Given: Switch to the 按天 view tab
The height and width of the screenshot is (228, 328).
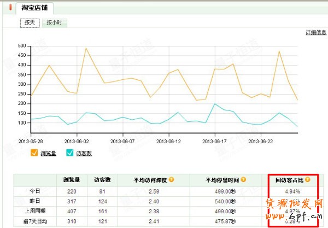Looking at the screenshot, I should pyautogui.click(x=29, y=23).
